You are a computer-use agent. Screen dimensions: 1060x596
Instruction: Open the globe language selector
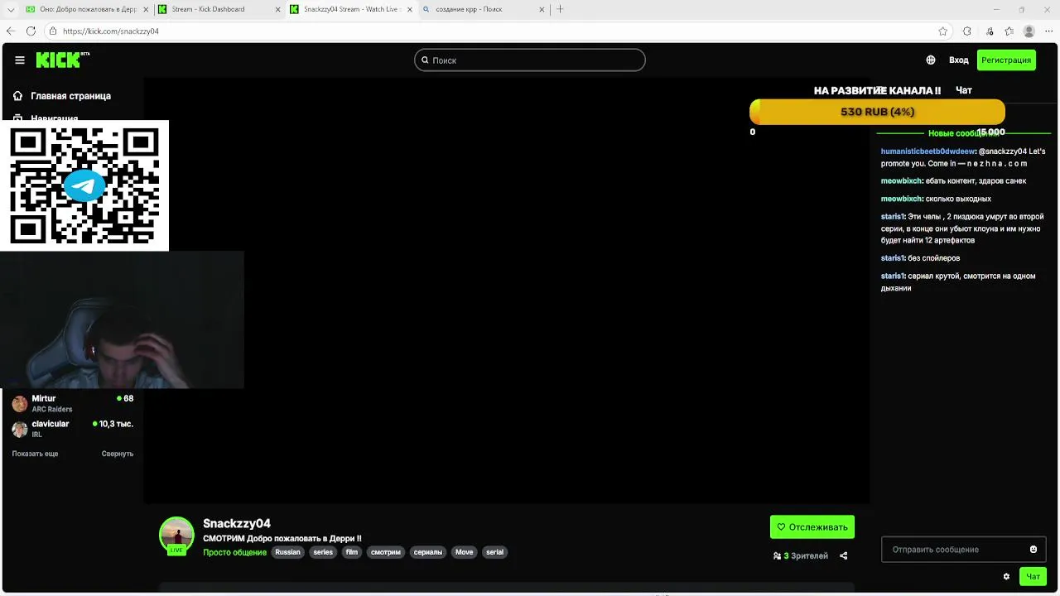(931, 60)
